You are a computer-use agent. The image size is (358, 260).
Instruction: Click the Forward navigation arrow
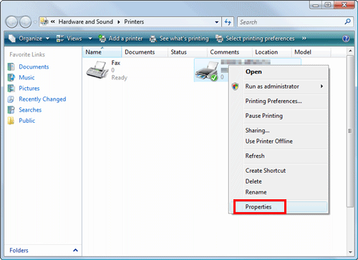pos(25,22)
